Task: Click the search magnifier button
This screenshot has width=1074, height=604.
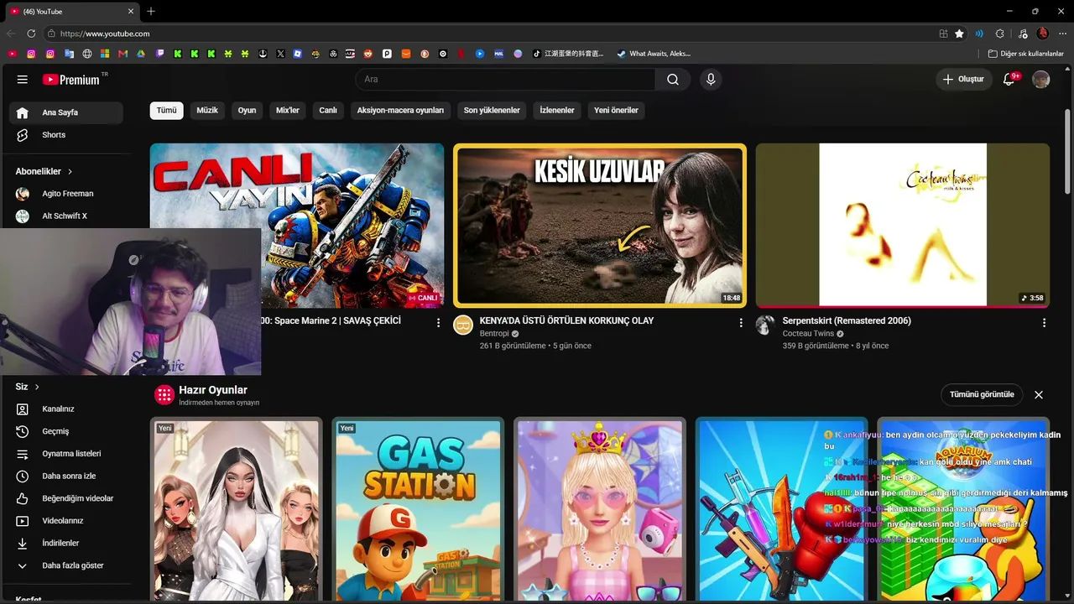Action: [673, 79]
